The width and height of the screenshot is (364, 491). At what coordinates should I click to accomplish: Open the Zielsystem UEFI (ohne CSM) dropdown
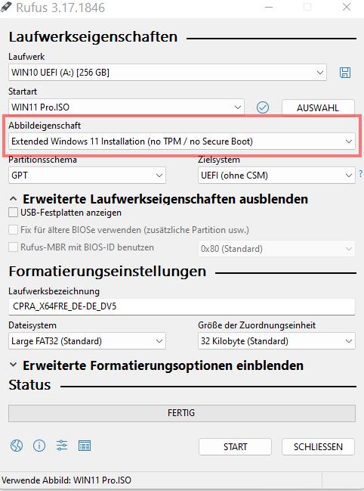[x=276, y=176]
